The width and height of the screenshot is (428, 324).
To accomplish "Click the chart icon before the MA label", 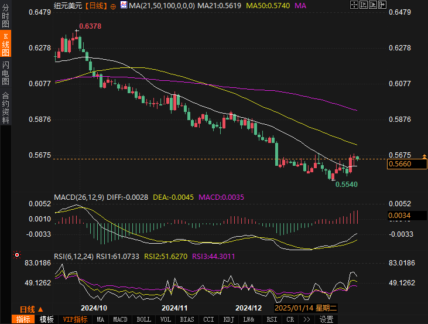I will 124,5.
